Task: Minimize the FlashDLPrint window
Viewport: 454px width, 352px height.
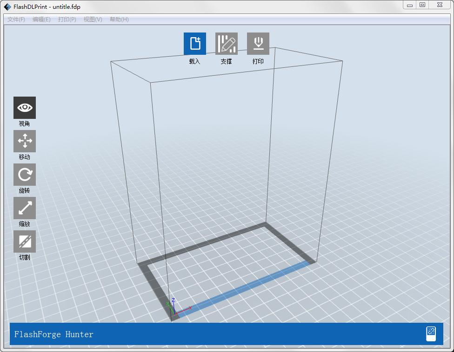Action: 410,5
